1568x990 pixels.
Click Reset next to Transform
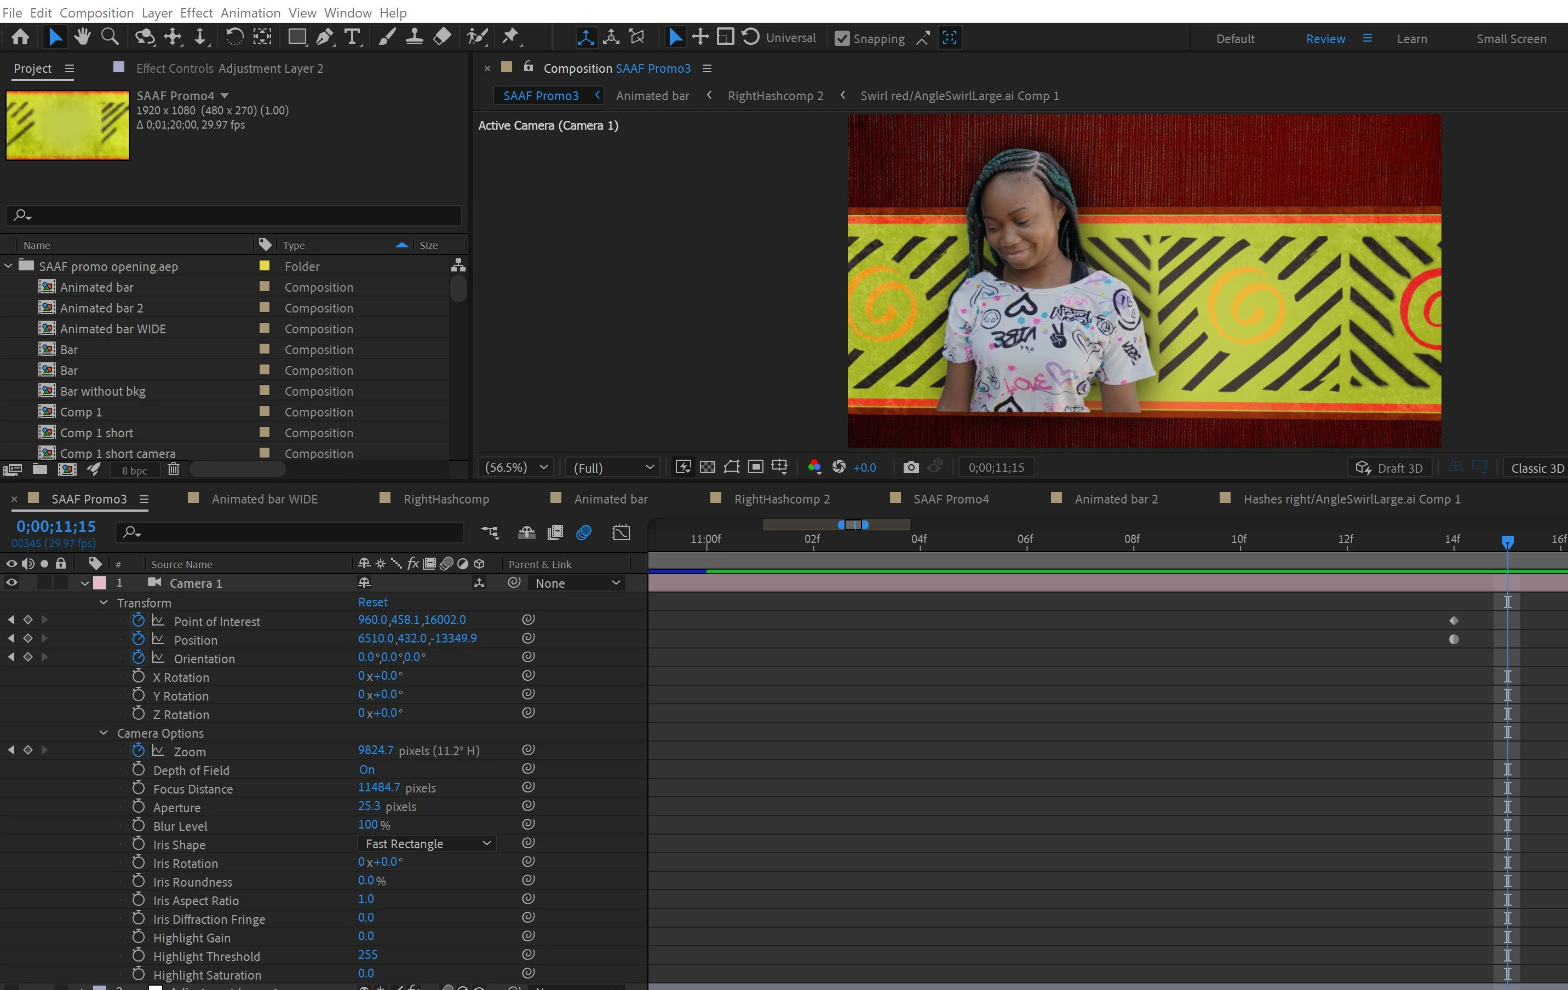pyautogui.click(x=372, y=603)
